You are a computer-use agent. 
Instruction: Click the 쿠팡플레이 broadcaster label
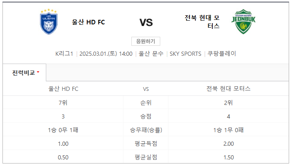[222, 54]
